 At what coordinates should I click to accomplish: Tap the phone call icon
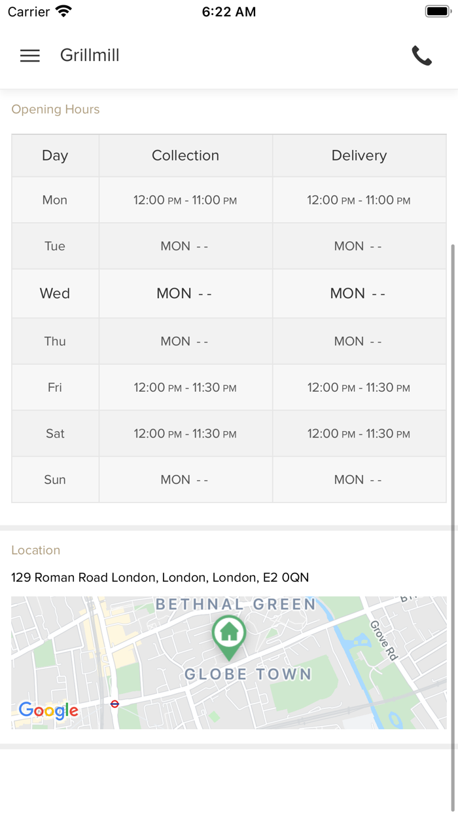(422, 56)
